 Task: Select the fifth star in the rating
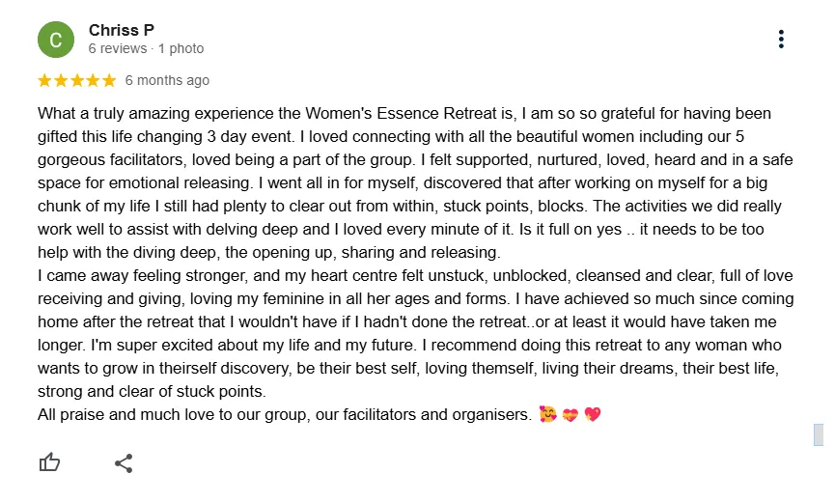[109, 80]
